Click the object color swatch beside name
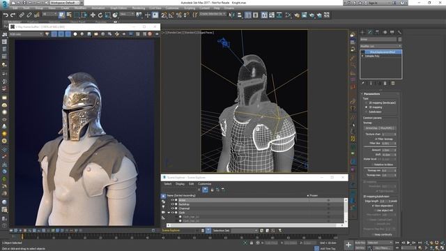Image resolution: width=446 pixels, height=251 pixels. pos(399,39)
